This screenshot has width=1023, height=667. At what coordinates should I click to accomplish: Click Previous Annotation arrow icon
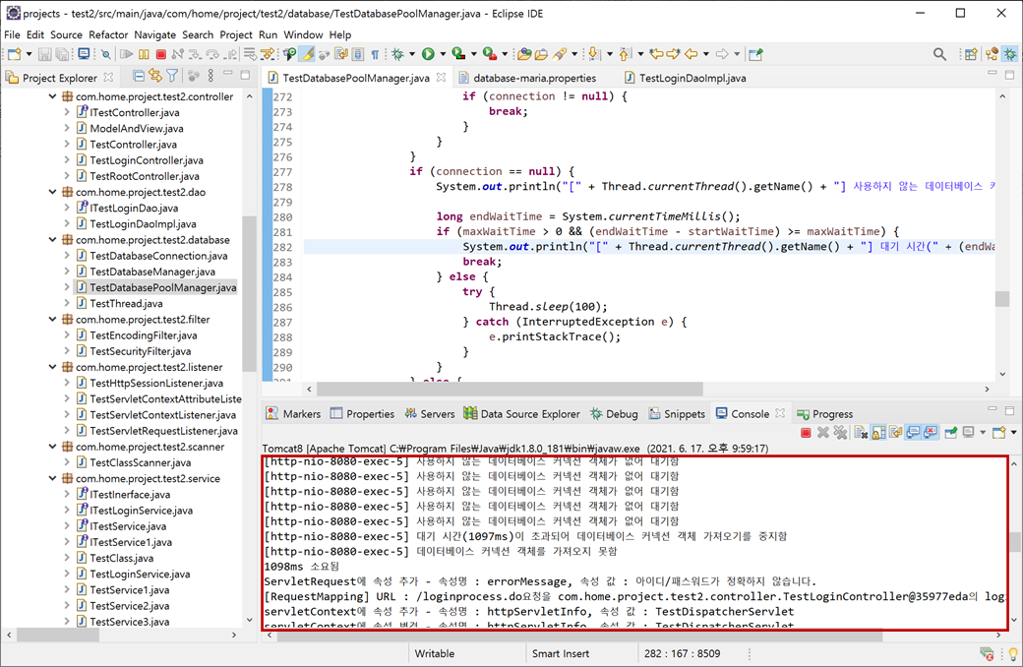click(x=625, y=54)
